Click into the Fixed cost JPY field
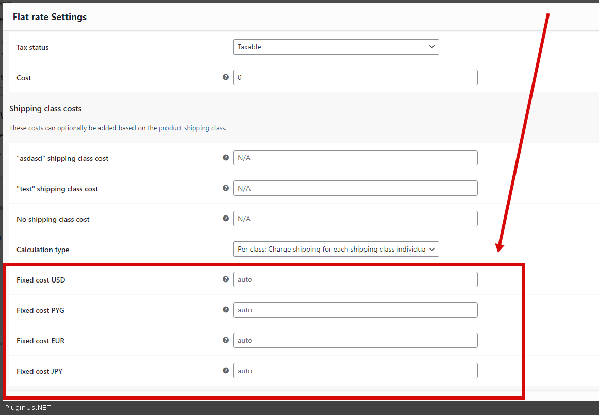599x415 pixels. [x=355, y=371]
